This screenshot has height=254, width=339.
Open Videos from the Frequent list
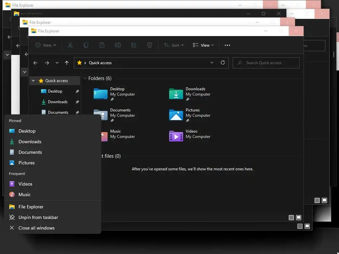pos(53,184)
